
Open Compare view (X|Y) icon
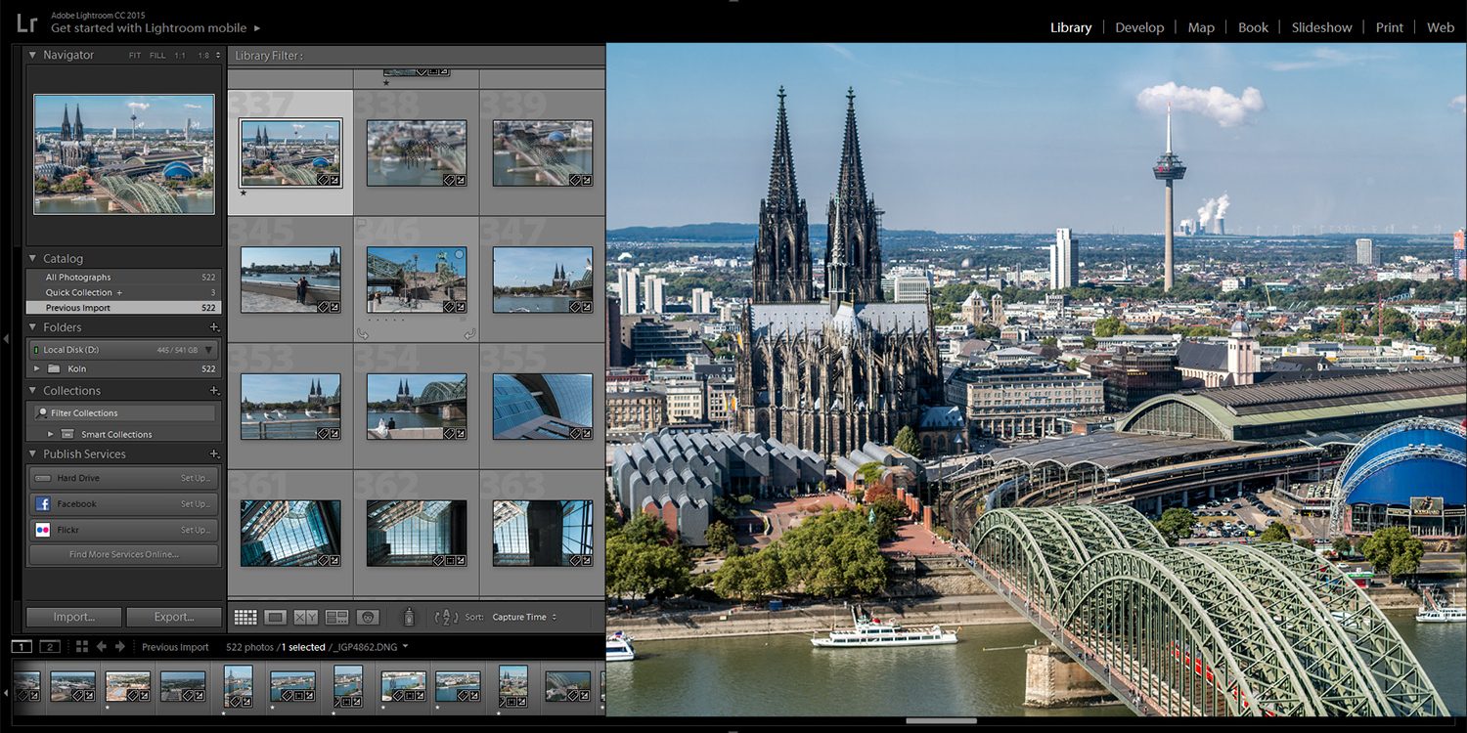pyautogui.click(x=306, y=617)
